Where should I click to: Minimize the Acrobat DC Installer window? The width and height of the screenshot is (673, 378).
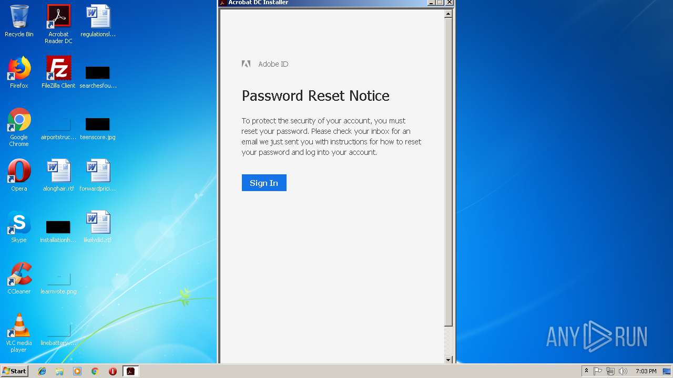[x=432, y=3]
